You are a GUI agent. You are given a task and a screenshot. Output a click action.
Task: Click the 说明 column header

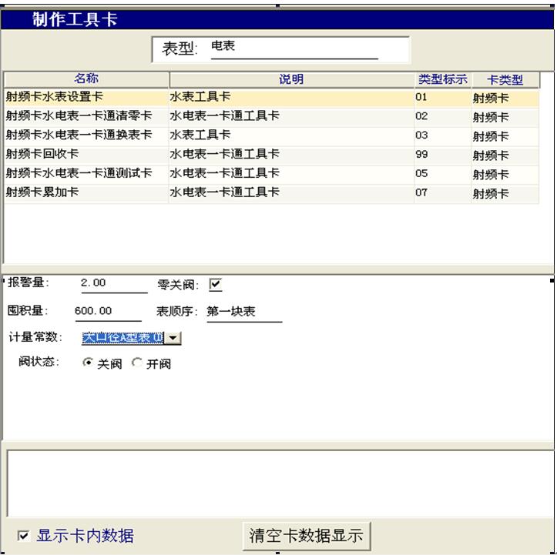(291, 79)
